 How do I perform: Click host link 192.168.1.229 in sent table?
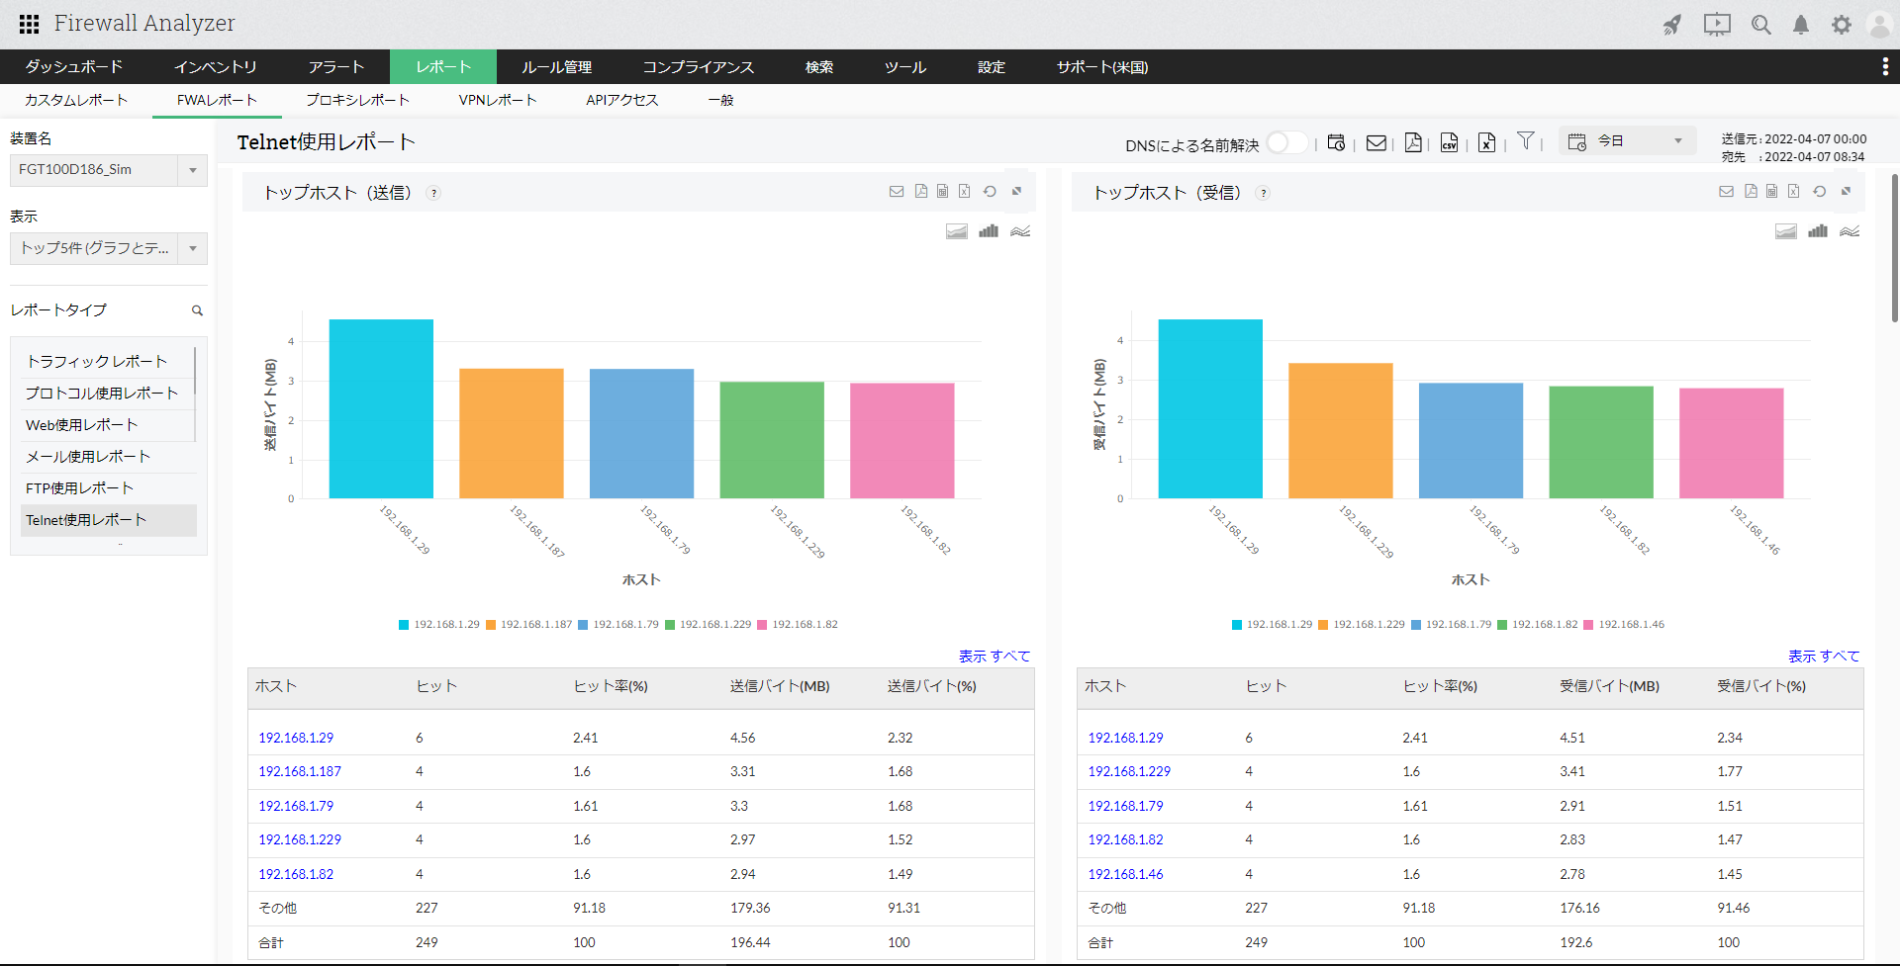click(300, 839)
